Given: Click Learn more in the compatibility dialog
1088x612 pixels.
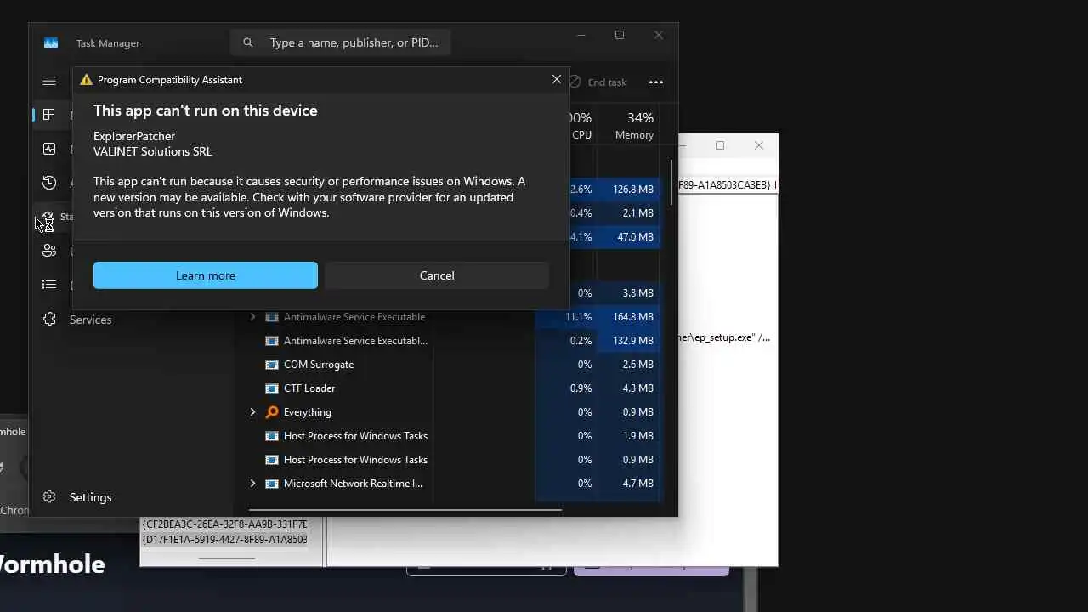Looking at the screenshot, I should click(206, 275).
